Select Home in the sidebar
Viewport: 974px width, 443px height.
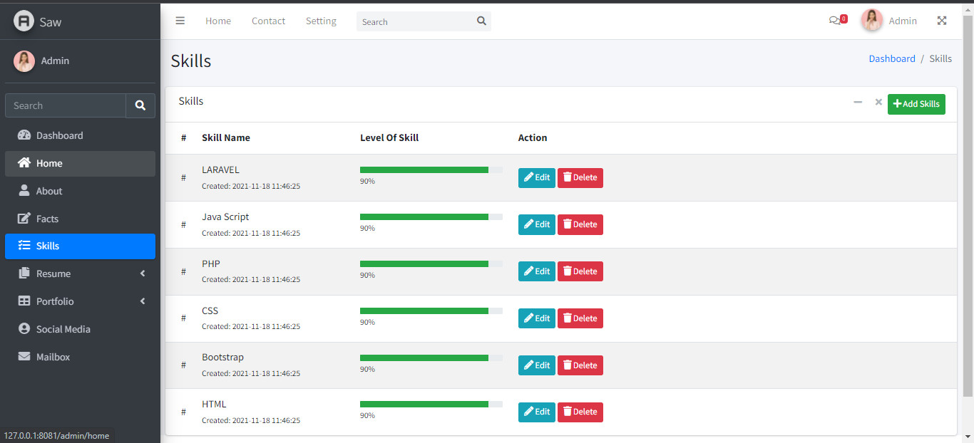point(80,163)
